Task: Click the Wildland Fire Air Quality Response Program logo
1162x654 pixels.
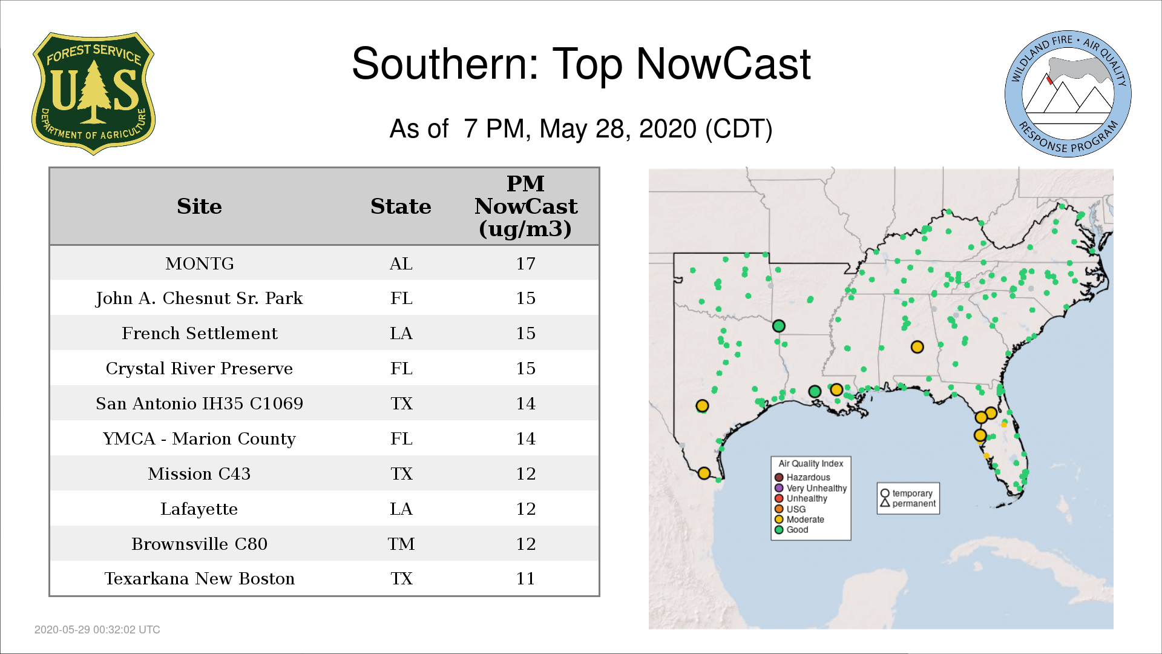Action: 1068,94
